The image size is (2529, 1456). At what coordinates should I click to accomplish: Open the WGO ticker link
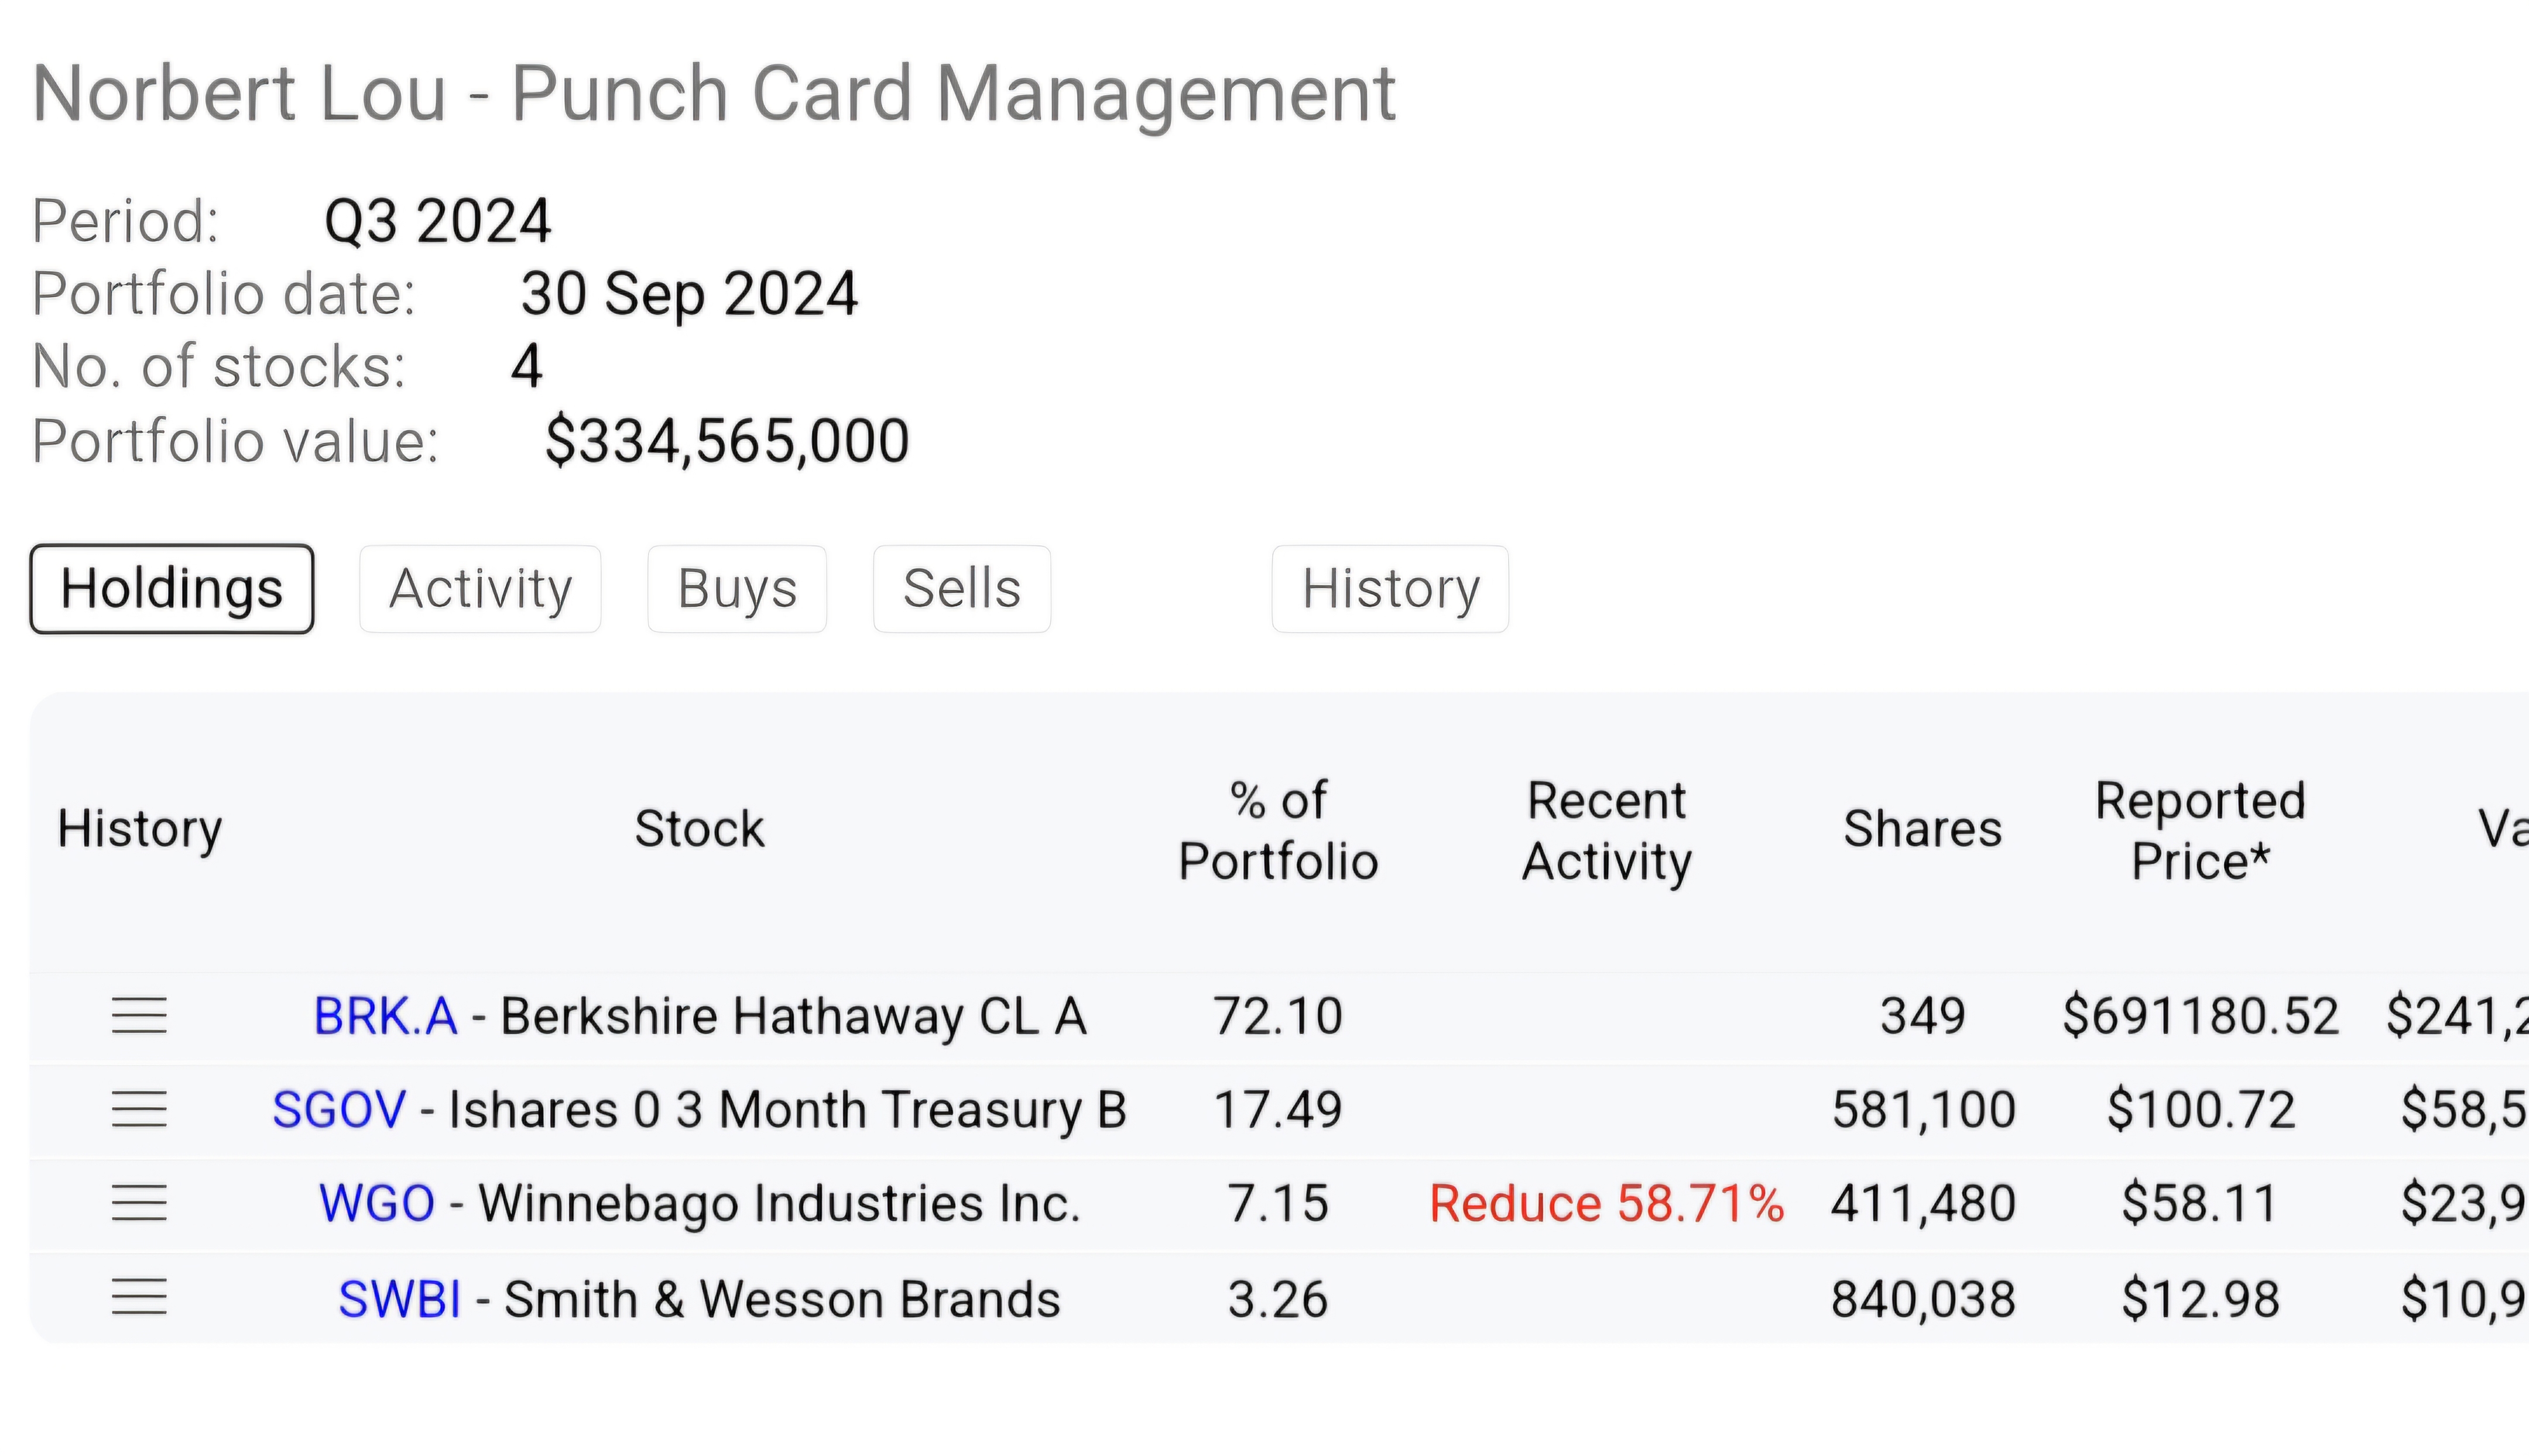pyautogui.click(x=376, y=1203)
